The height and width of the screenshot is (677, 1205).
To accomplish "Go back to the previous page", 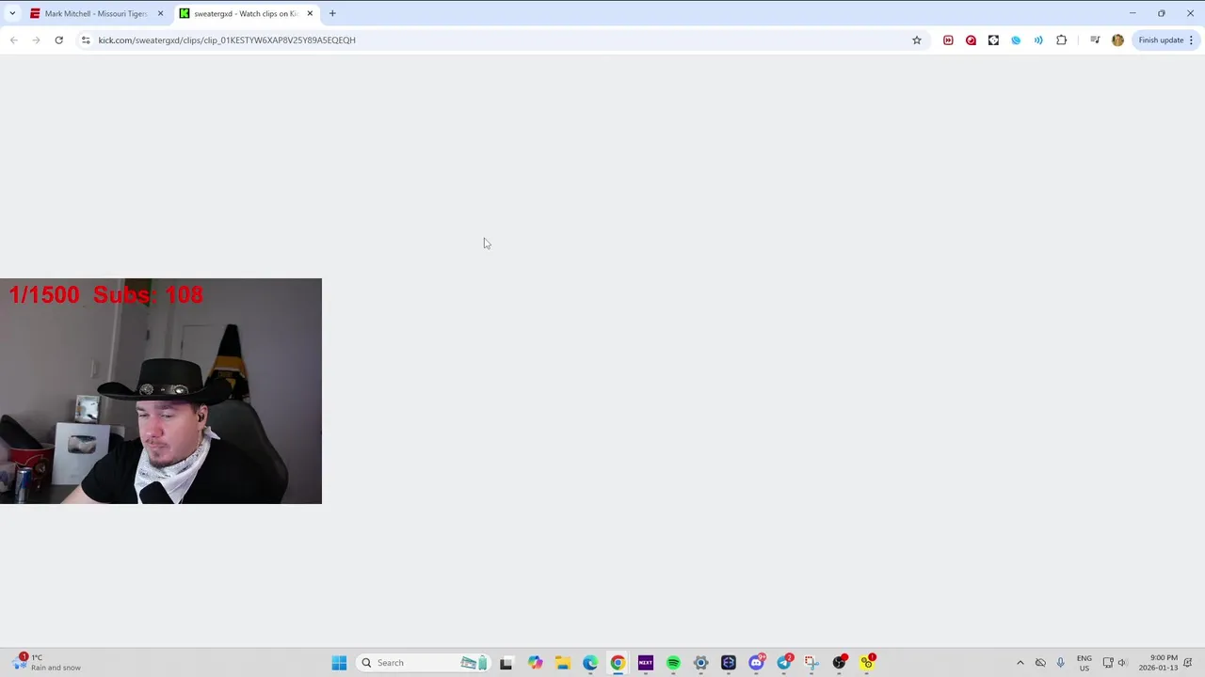I will coord(13,40).
